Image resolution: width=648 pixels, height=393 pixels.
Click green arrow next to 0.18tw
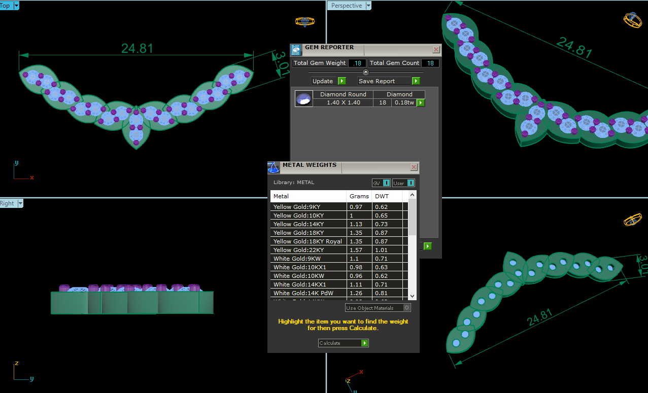(420, 103)
